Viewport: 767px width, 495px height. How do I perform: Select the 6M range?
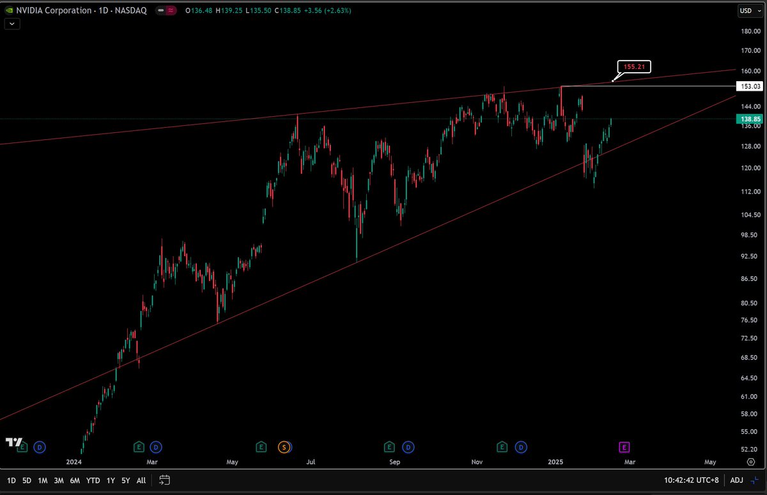[x=75, y=480]
